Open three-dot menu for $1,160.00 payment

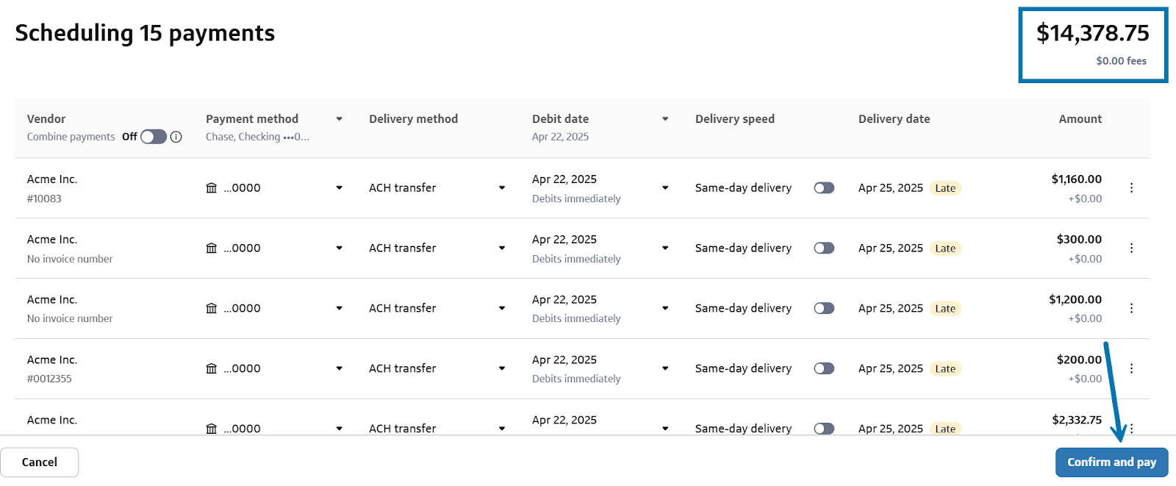coord(1131,188)
